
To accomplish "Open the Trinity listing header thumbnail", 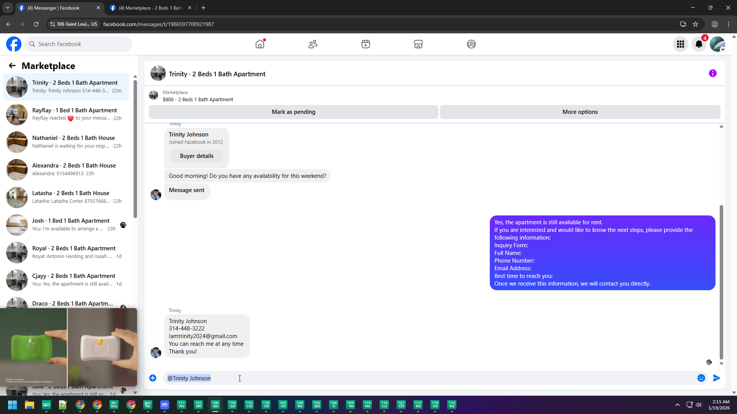I will pyautogui.click(x=158, y=73).
